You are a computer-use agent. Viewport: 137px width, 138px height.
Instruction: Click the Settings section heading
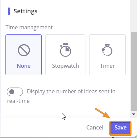tap(26, 11)
